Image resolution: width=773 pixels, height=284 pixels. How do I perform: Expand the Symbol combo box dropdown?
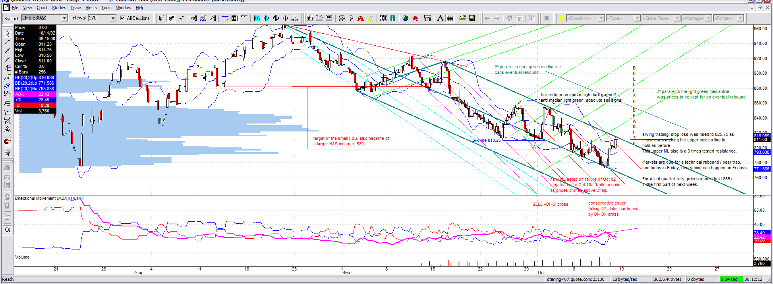coord(64,18)
